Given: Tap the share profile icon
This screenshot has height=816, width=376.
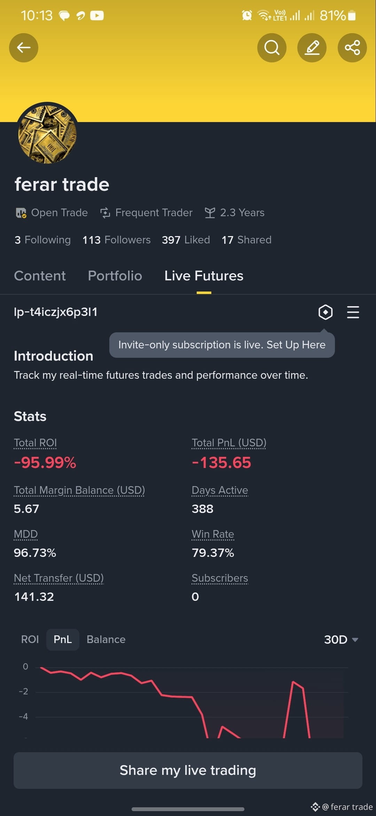Looking at the screenshot, I should (x=352, y=48).
